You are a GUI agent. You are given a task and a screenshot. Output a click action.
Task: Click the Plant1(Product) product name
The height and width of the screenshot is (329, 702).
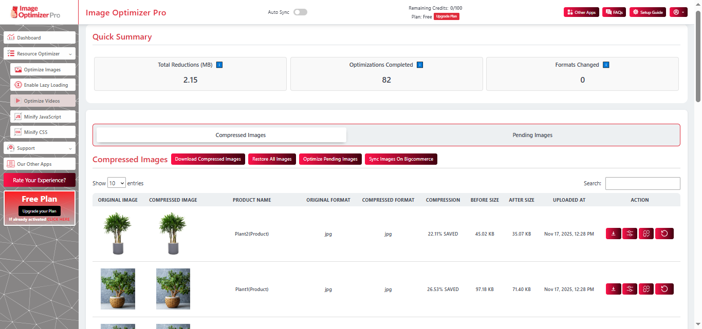252,289
